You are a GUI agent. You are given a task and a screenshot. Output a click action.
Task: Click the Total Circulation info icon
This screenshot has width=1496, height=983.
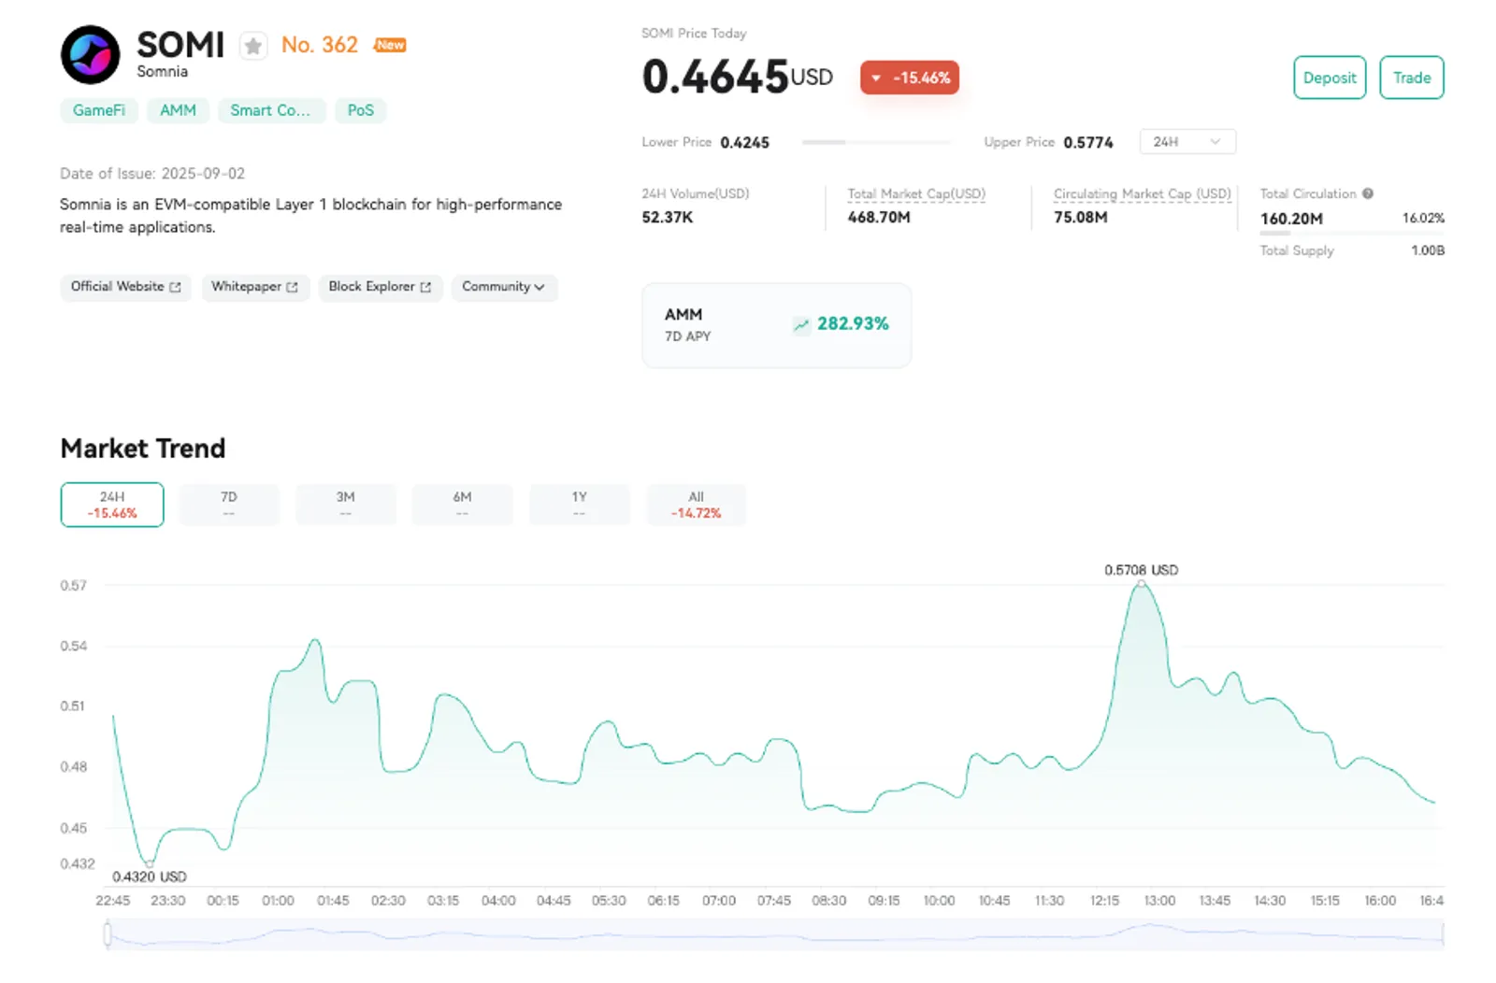pyautogui.click(x=1368, y=193)
